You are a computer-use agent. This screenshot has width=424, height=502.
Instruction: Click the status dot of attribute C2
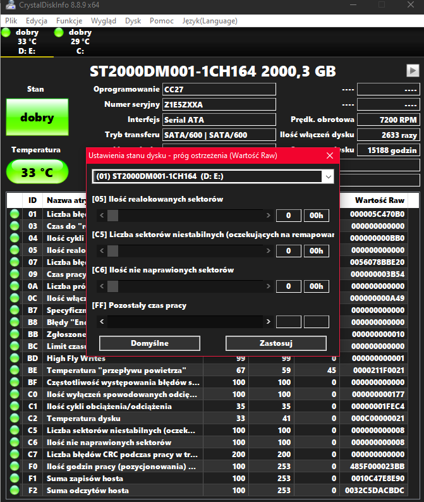tap(15, 418)
